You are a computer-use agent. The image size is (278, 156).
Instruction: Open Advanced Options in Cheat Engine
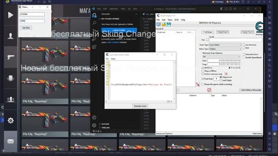(x=164, y=133)
